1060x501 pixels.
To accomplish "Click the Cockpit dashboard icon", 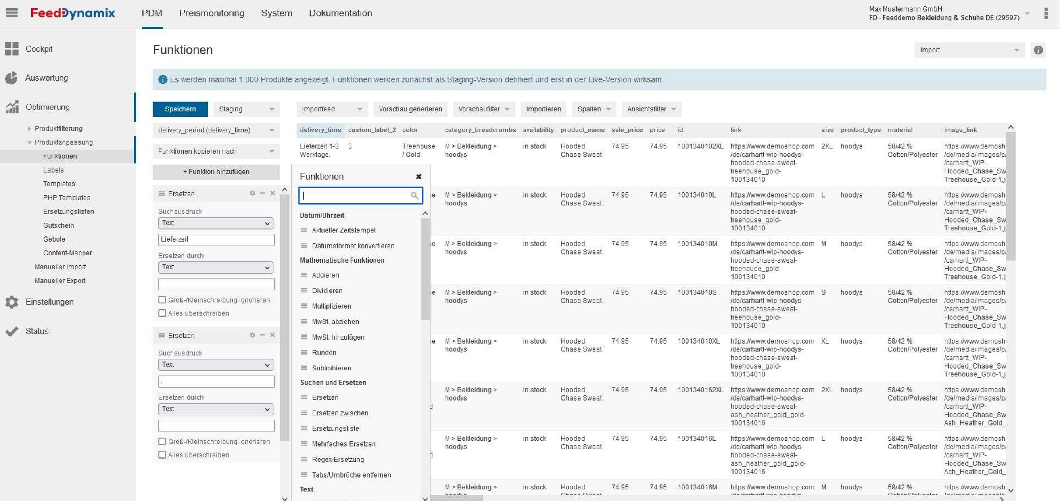I will (12, 48).
